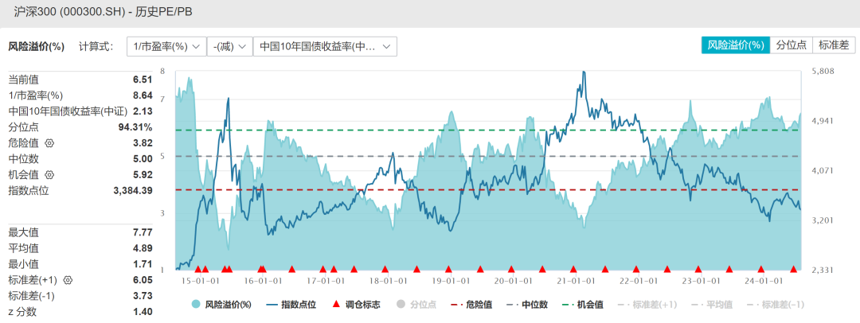The height and width of the screenshot is (323, 860).
Task: Toggle 平均值 legend line
Action: coord(711,305)
